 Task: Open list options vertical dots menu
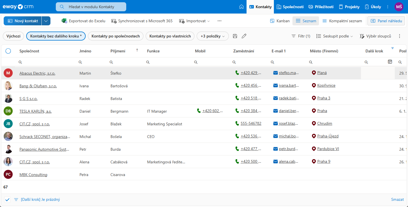399,36
